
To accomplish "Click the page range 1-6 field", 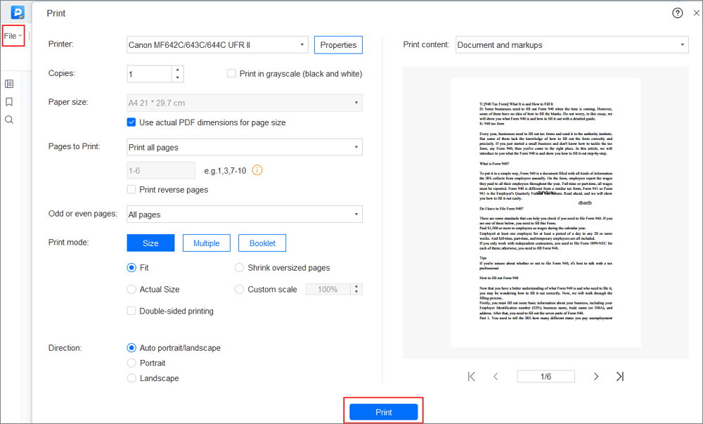I will [161, 170].
